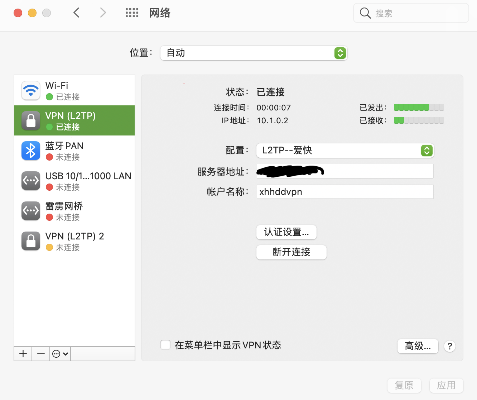Click the search magnifier icon
477x400 pixels.
coord(365,13)
